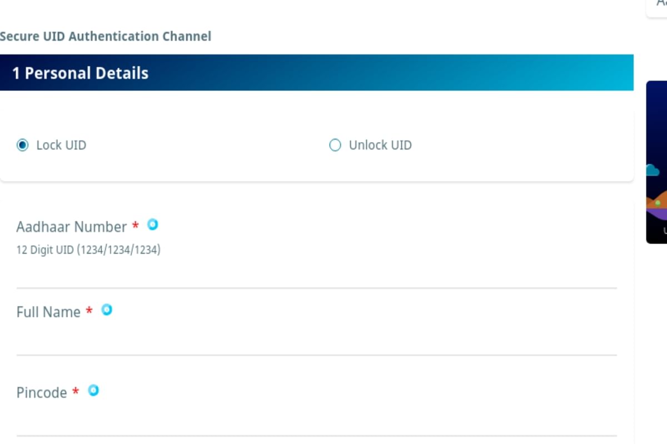Click the Unlock UID label text
Screen dimensions: 667x444
[380, 145]
